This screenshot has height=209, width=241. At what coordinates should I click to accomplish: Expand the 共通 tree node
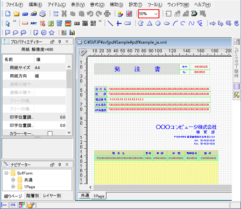(x=13, y=180)
